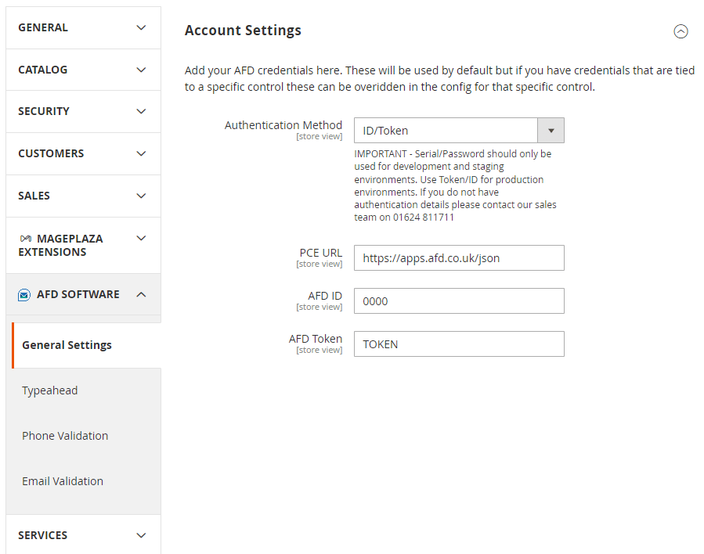Open the Authentication Method dropdown

pyautogui.click(x=459, y=131)
